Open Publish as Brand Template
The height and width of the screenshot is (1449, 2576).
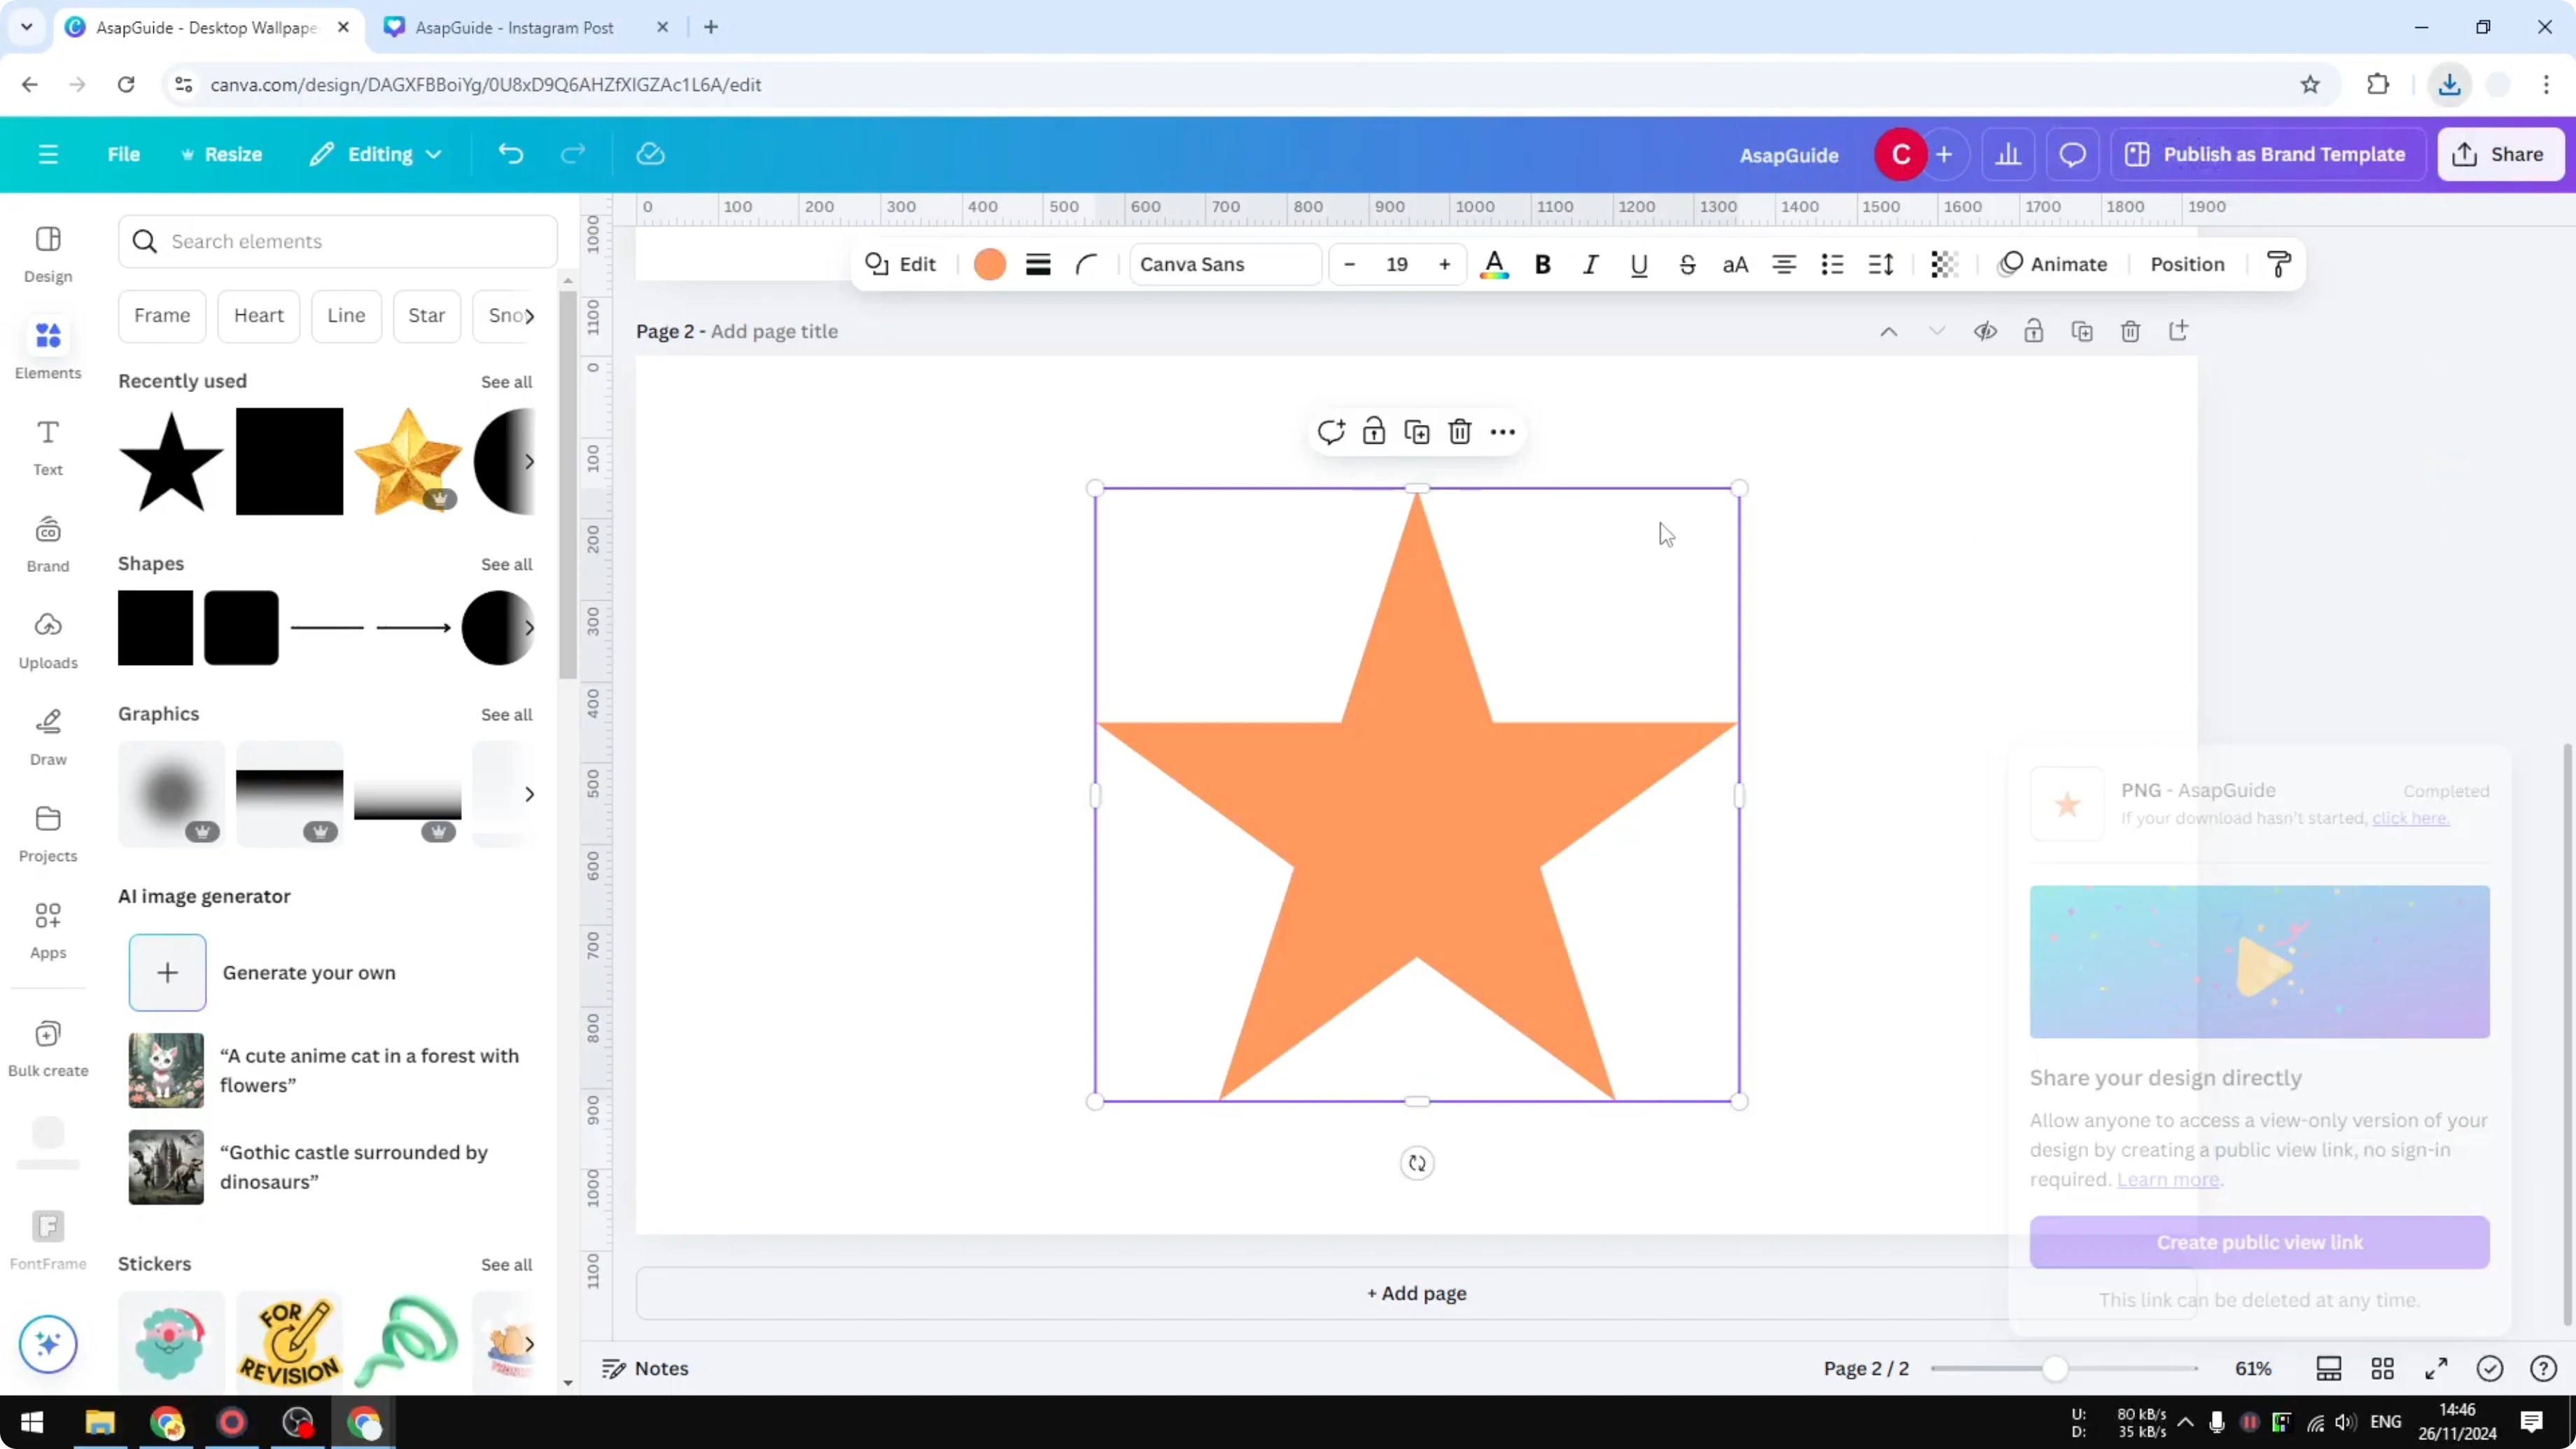pos(2267,154)
